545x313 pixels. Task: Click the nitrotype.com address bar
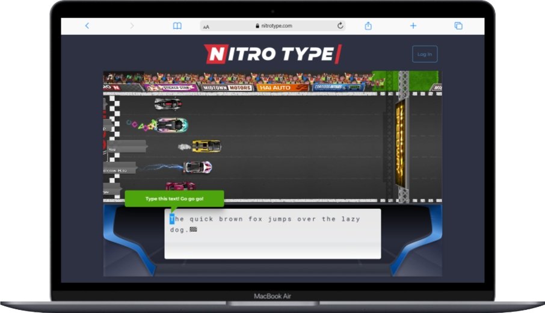point(273,26)
